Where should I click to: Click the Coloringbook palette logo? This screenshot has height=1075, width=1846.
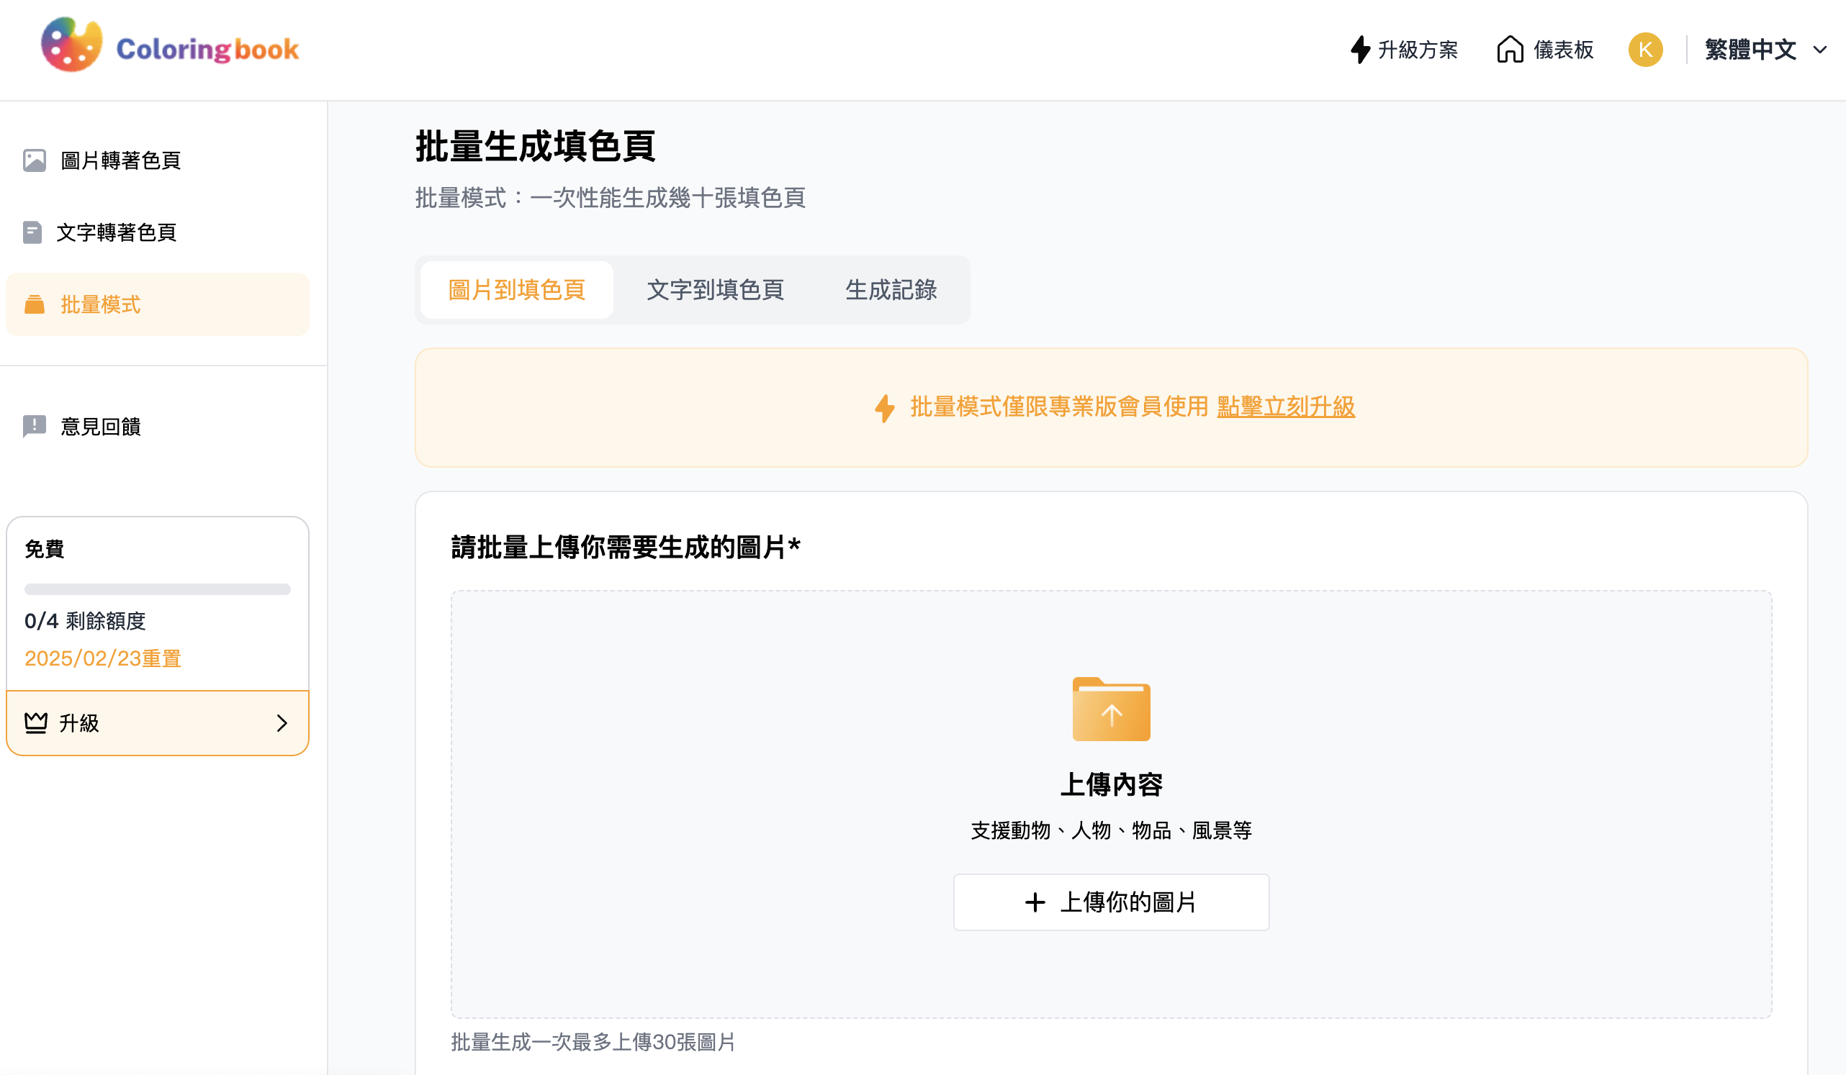pos(71,45)
